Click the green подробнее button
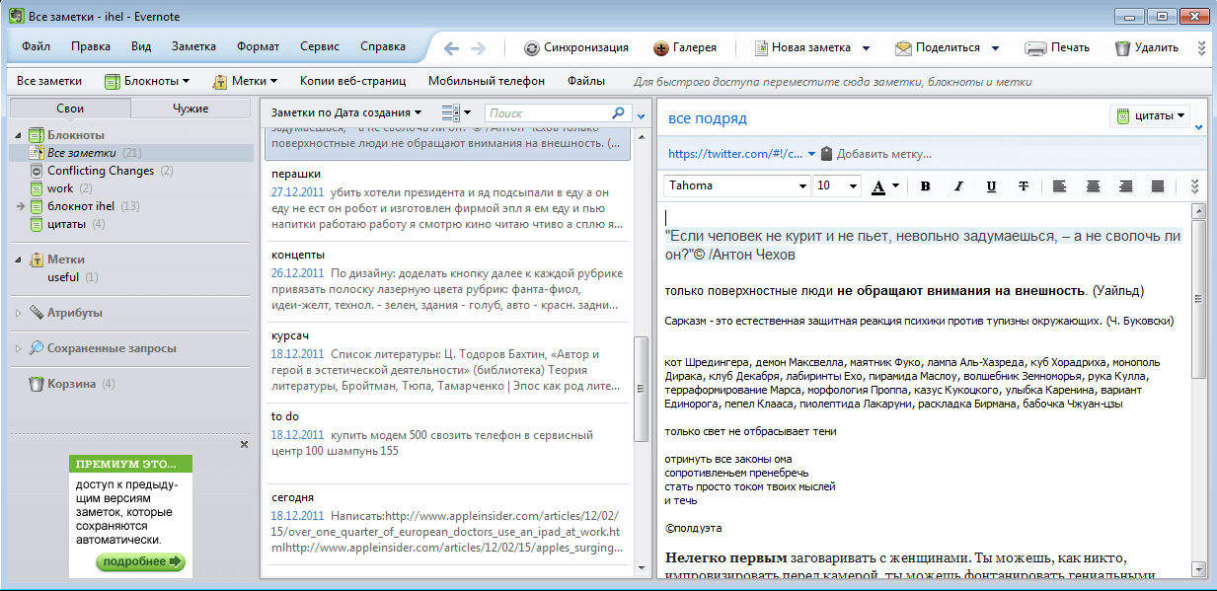1217x591 pixels. 140,562
